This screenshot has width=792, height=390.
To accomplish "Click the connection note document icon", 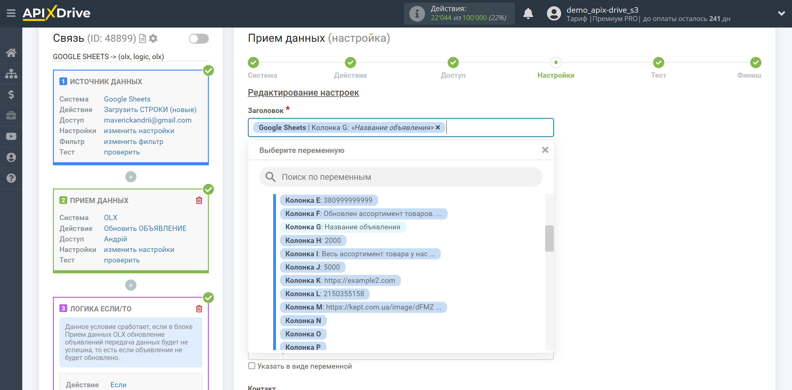I will click(143, 38).
